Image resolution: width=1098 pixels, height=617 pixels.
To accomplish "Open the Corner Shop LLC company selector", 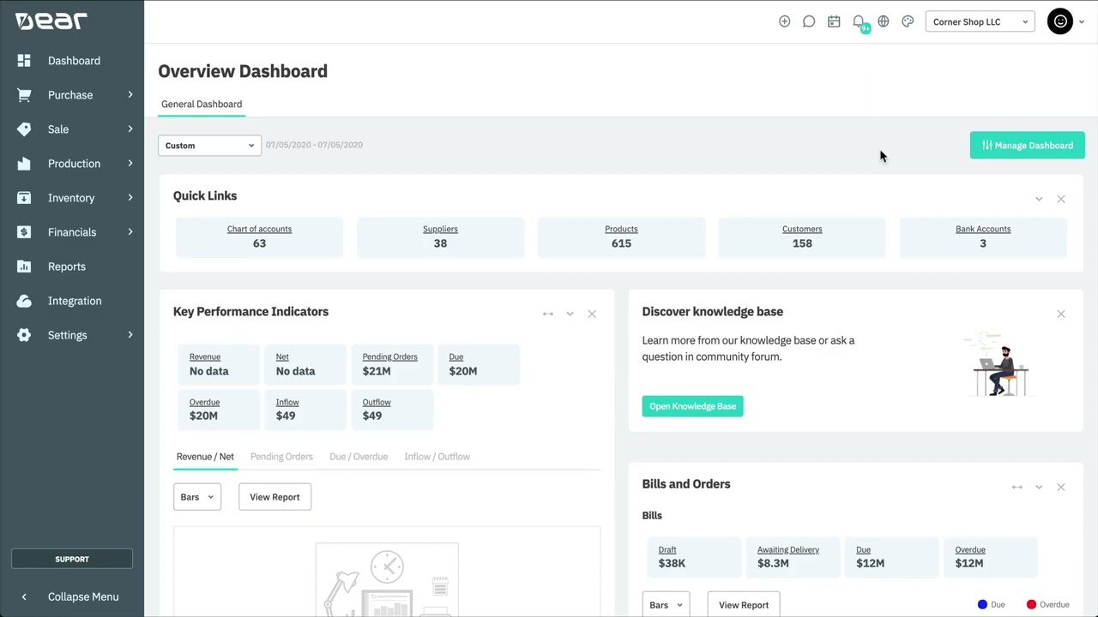I will [x=980, y=21].
